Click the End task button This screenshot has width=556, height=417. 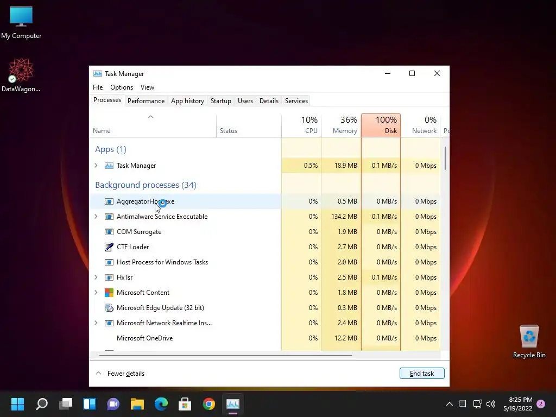tap(422, 374)
